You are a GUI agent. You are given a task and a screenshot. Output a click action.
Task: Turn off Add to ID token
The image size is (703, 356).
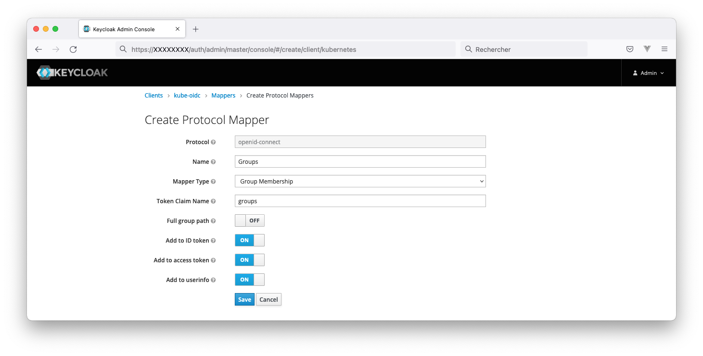pos(249,240)
